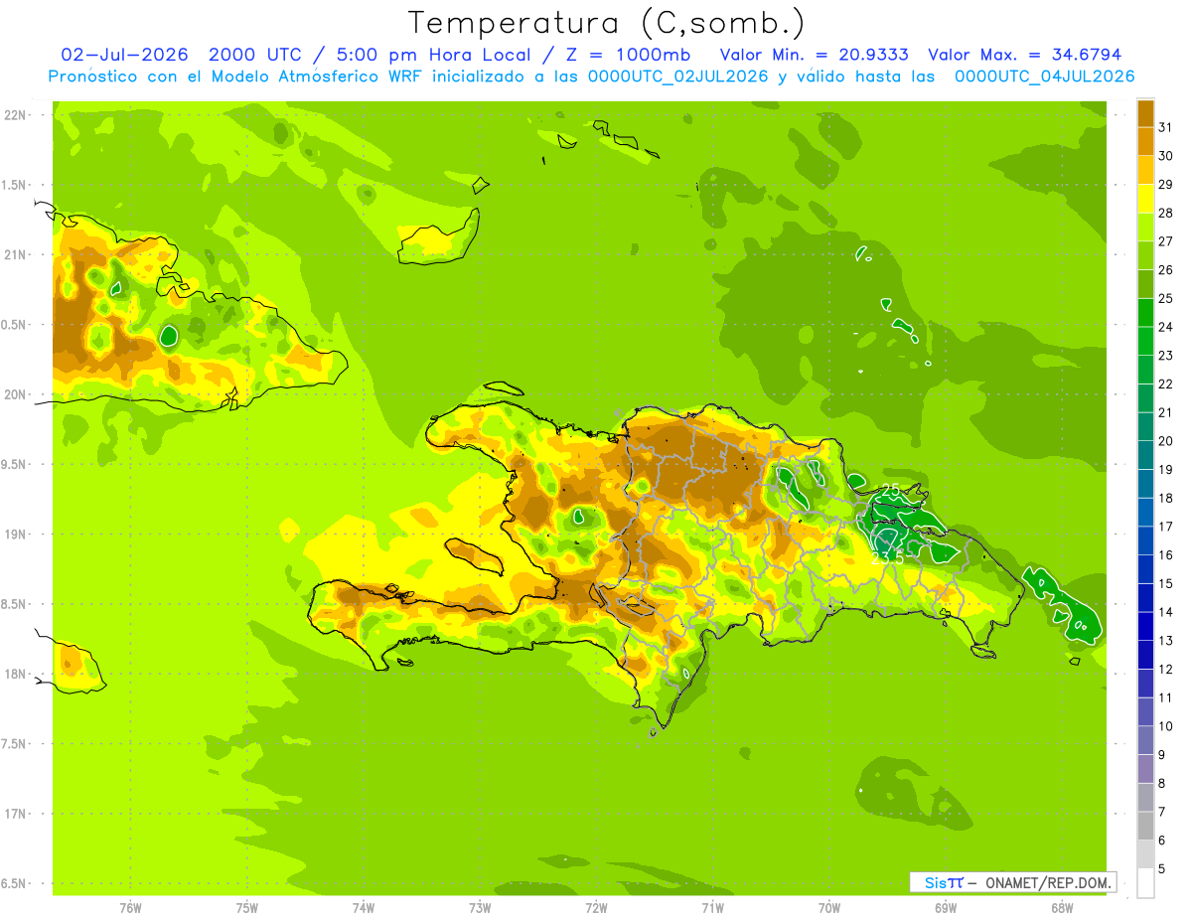
Task: Click the "73W" longitude label
Action: tap(480, 908)
